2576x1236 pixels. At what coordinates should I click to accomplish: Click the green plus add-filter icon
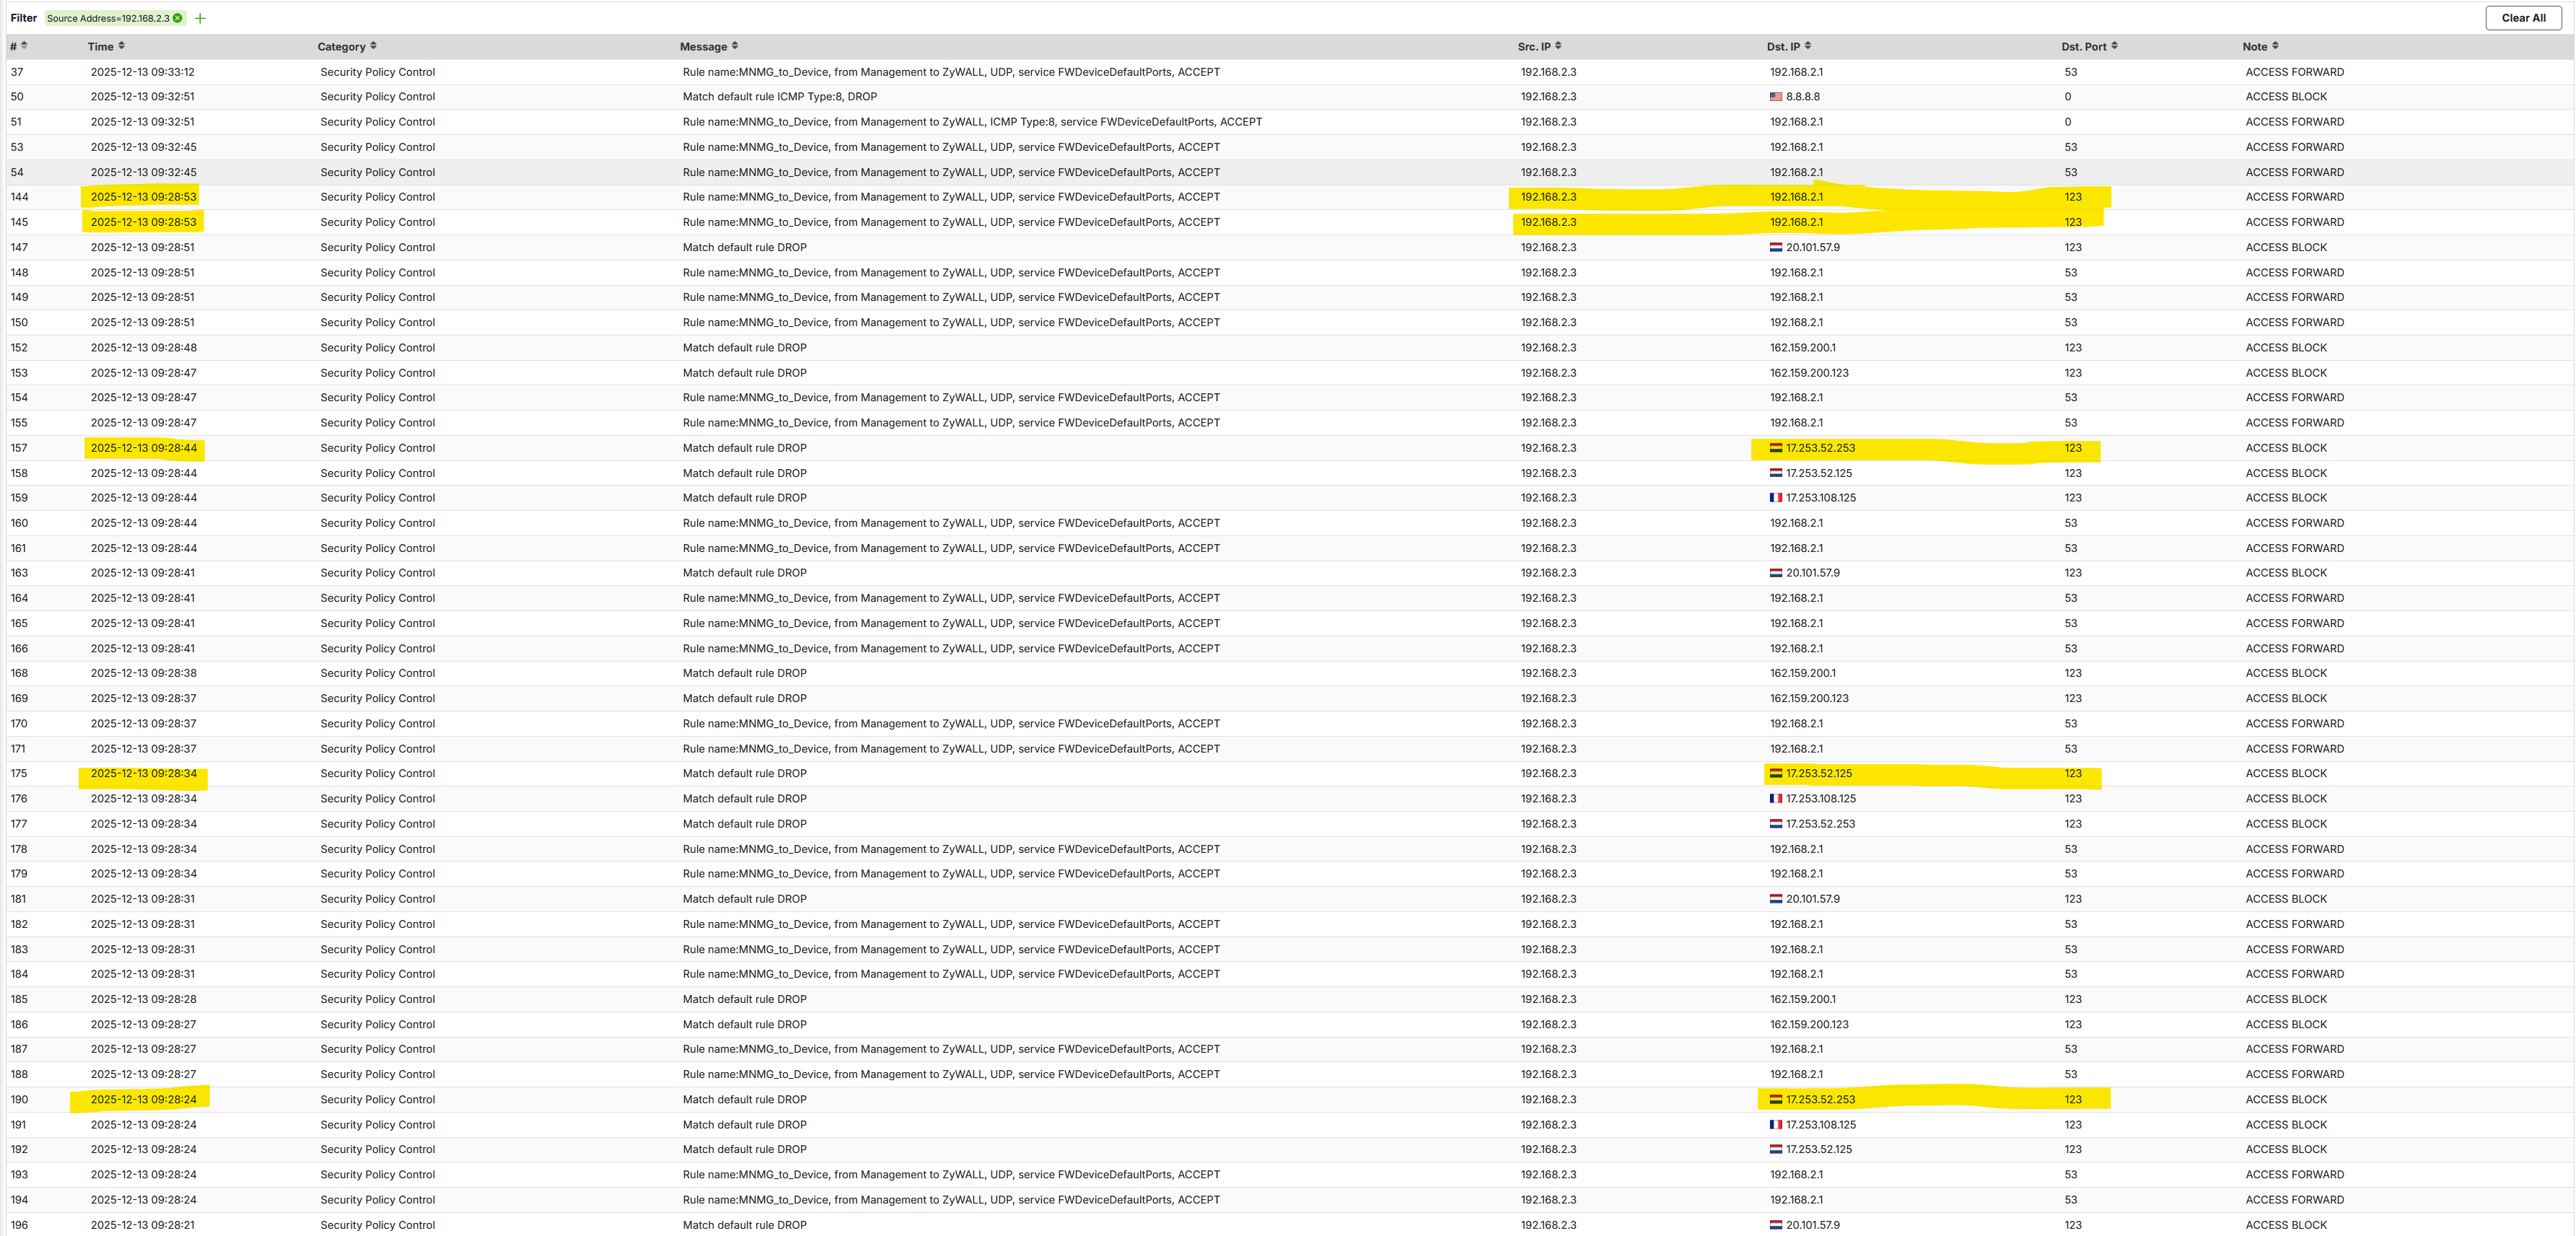pos(200,18)
